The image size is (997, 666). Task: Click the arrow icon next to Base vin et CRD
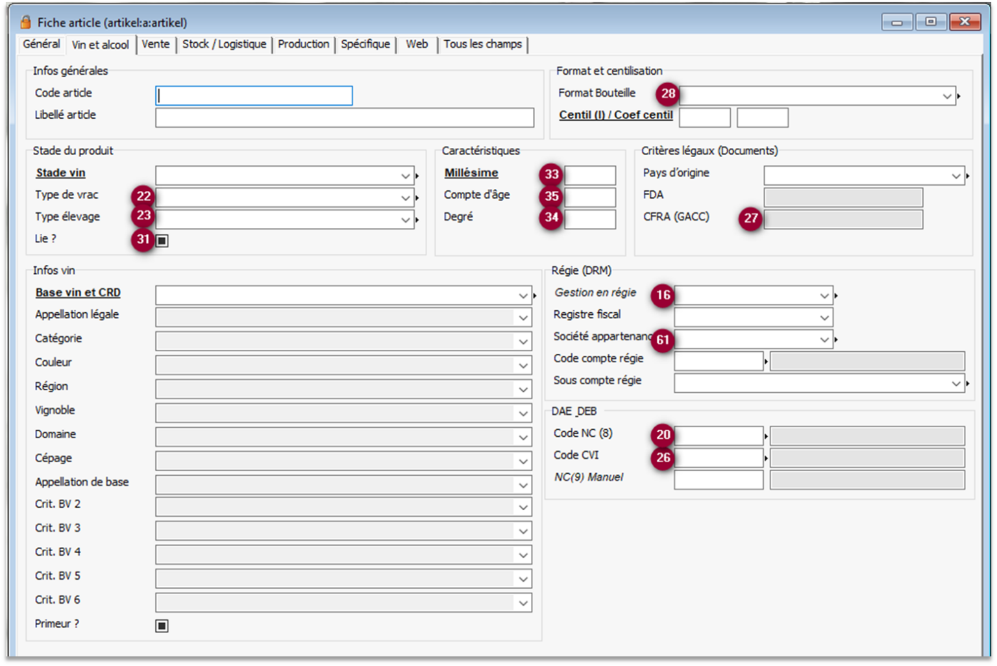(x=534, y=296)
